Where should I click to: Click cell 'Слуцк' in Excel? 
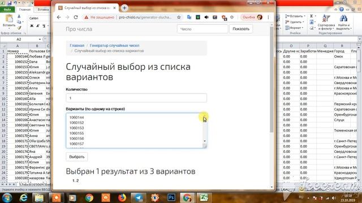[339, 120]
